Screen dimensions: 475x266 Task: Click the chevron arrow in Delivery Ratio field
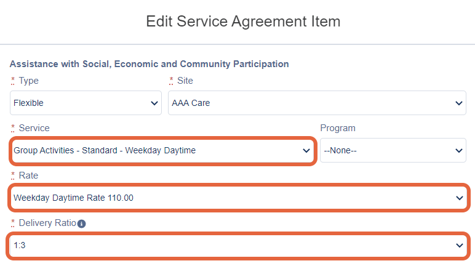(x=459, y=246)
